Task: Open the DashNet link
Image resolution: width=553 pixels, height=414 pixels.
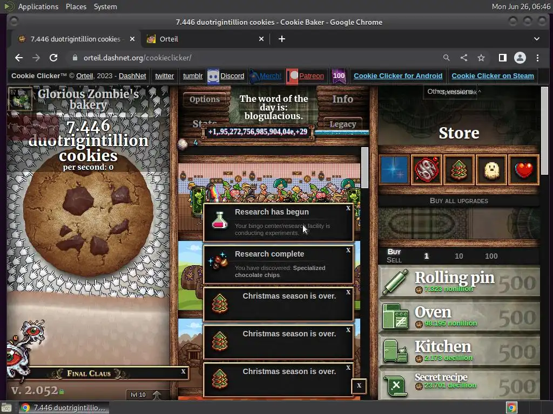Action: [x=132, y=75]
